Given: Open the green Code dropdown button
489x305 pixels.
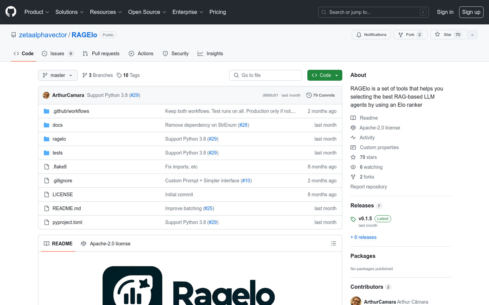Looking at the screenshot, I should [x=325, y=75].
